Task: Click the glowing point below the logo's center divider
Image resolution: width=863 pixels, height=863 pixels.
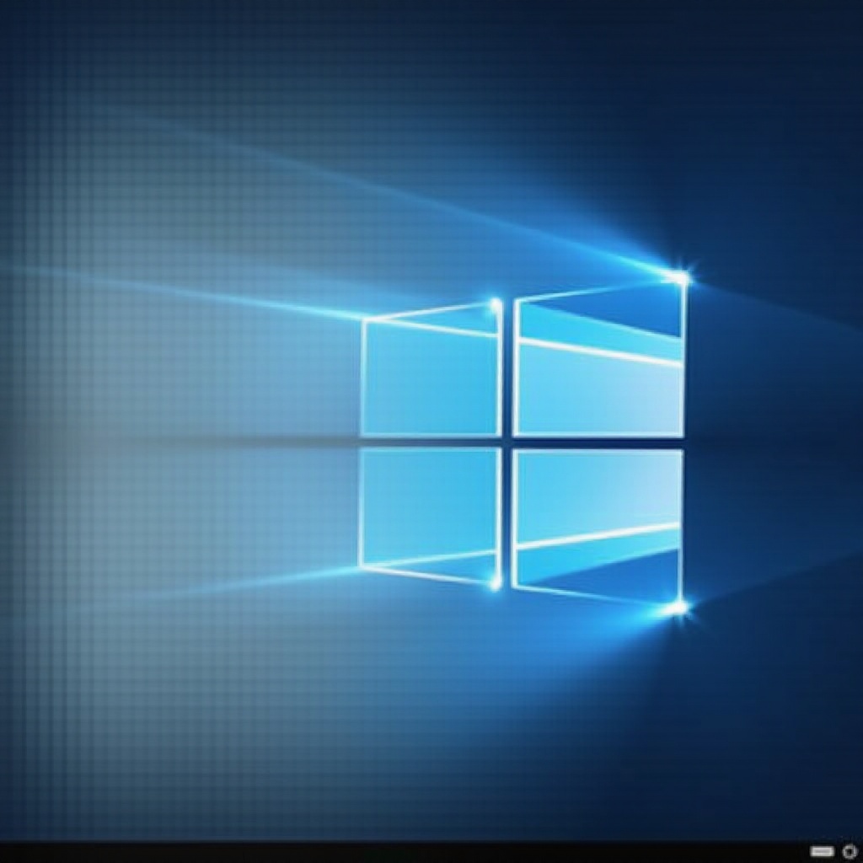Action: click(x=496, y=582)
